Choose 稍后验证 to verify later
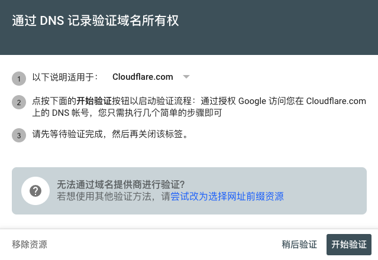The height and width of the screenshot is (260, 378). click(299, 245)
